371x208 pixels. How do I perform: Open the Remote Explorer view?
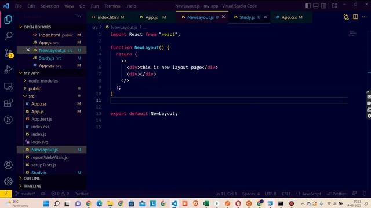point(8,87)
